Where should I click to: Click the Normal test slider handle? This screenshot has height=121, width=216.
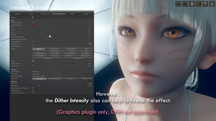coord(38,85)
